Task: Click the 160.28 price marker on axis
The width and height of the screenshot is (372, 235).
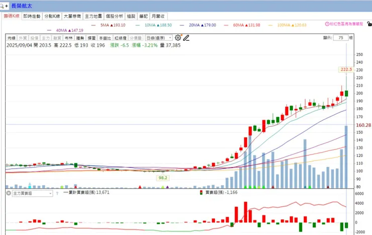Action: (x=363, y=125)
